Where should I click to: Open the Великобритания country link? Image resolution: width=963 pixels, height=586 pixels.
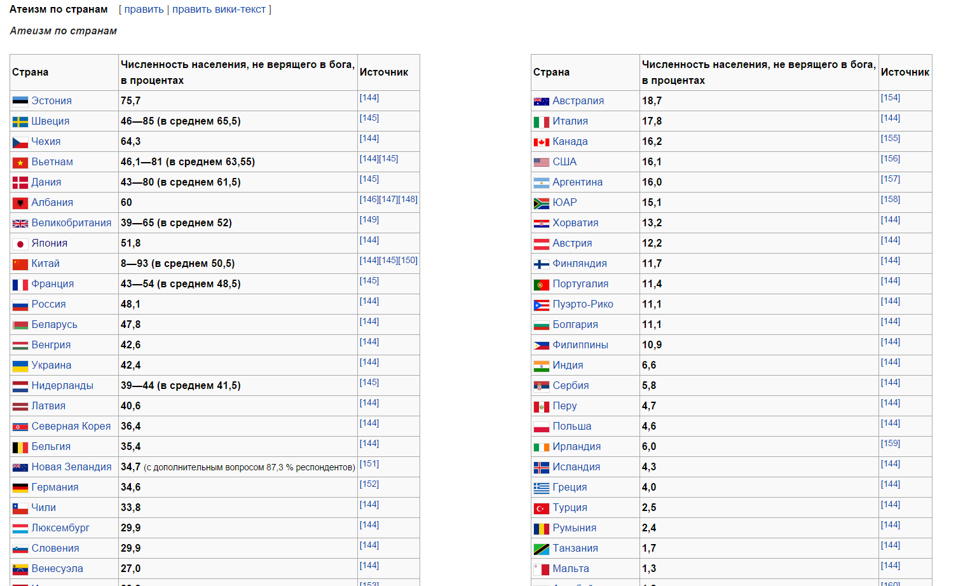click(71, 223)
